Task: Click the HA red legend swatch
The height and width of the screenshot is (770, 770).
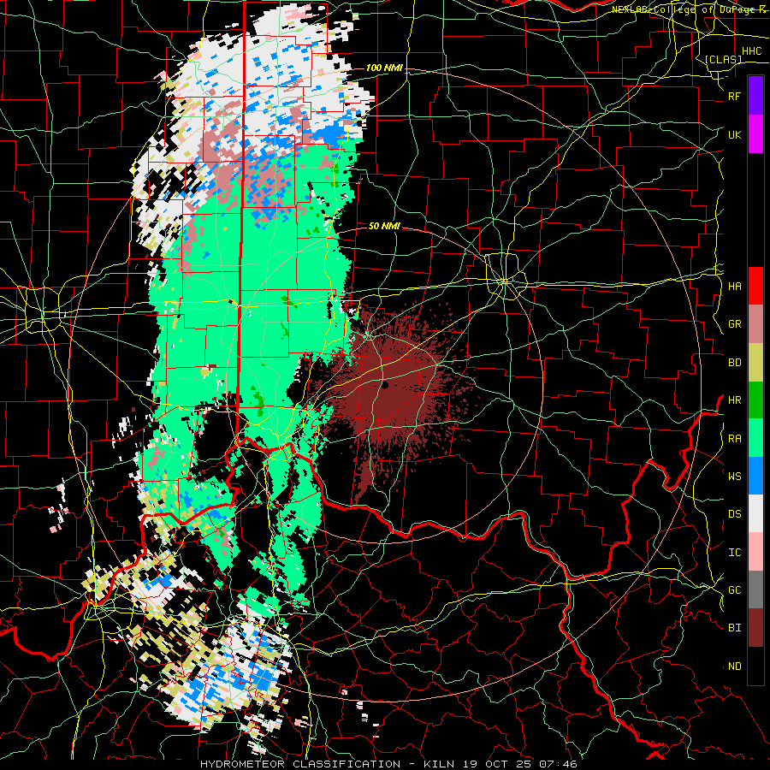Action: [x=755, y=286]
